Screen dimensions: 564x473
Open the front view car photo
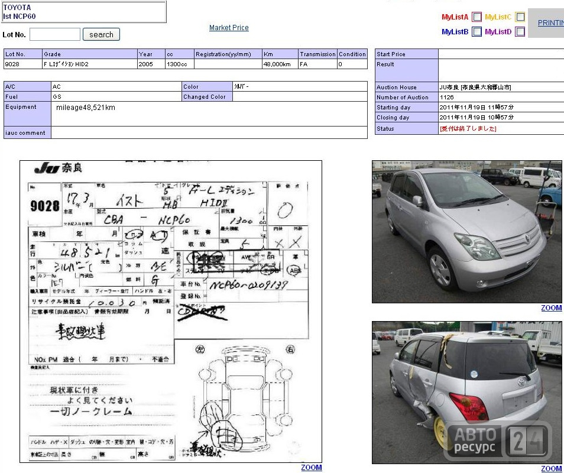(x=467, y=232)
